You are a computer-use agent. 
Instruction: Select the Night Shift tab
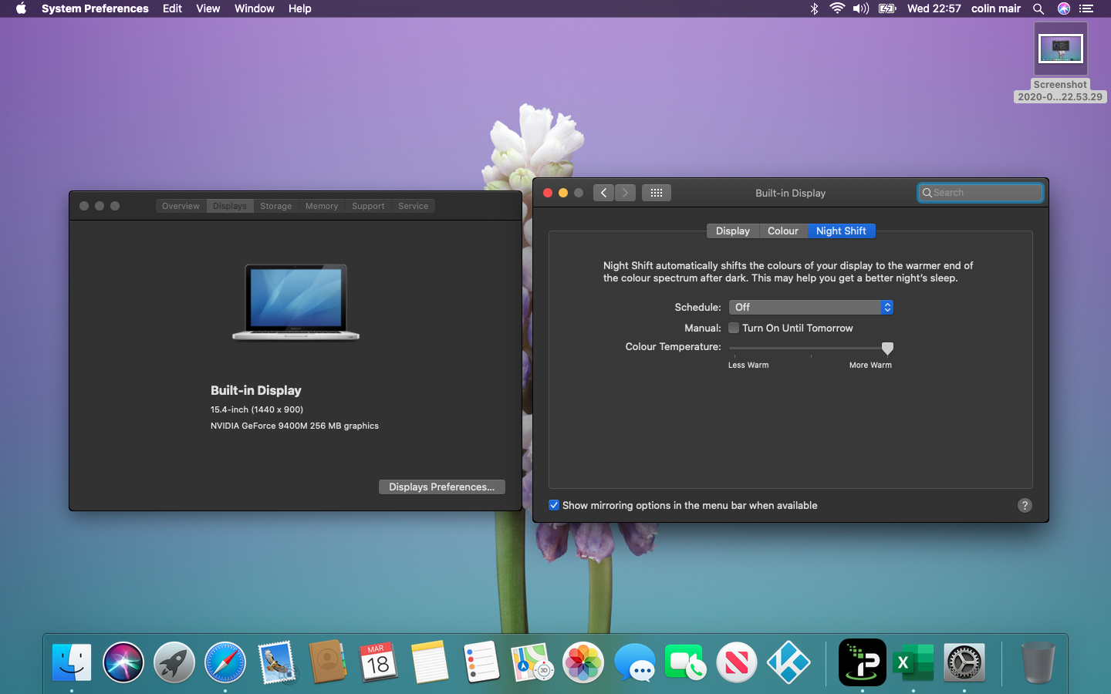(841, 231)
